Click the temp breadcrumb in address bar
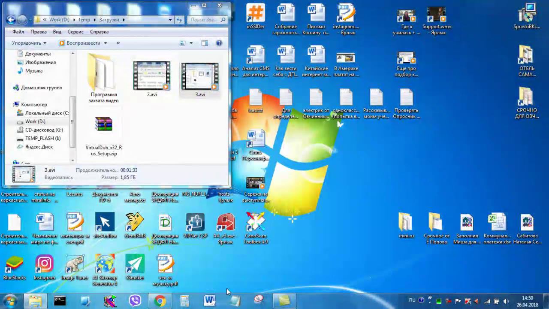 (x=84, y=20)
